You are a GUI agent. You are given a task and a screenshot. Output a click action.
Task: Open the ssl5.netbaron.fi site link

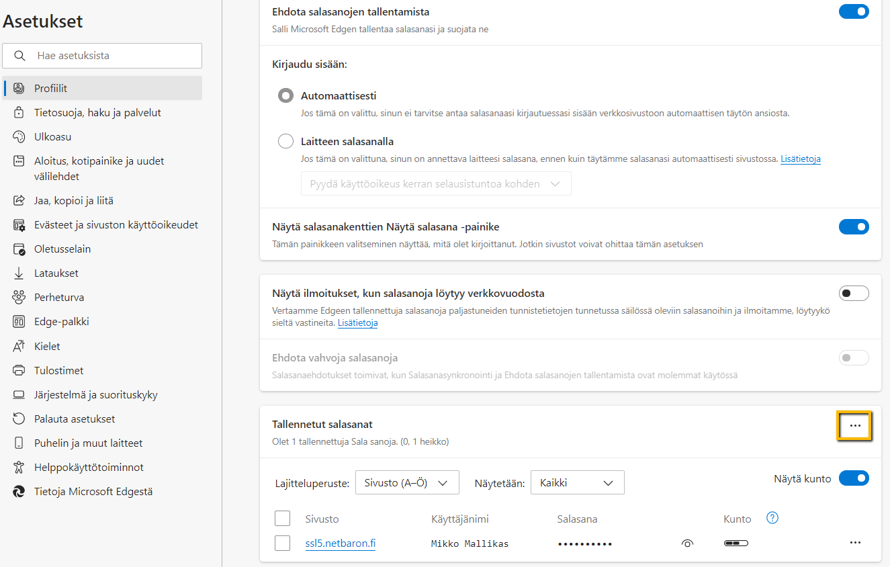coord(340,543)
